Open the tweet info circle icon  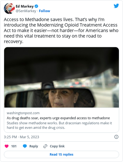(x=116, y=137)
